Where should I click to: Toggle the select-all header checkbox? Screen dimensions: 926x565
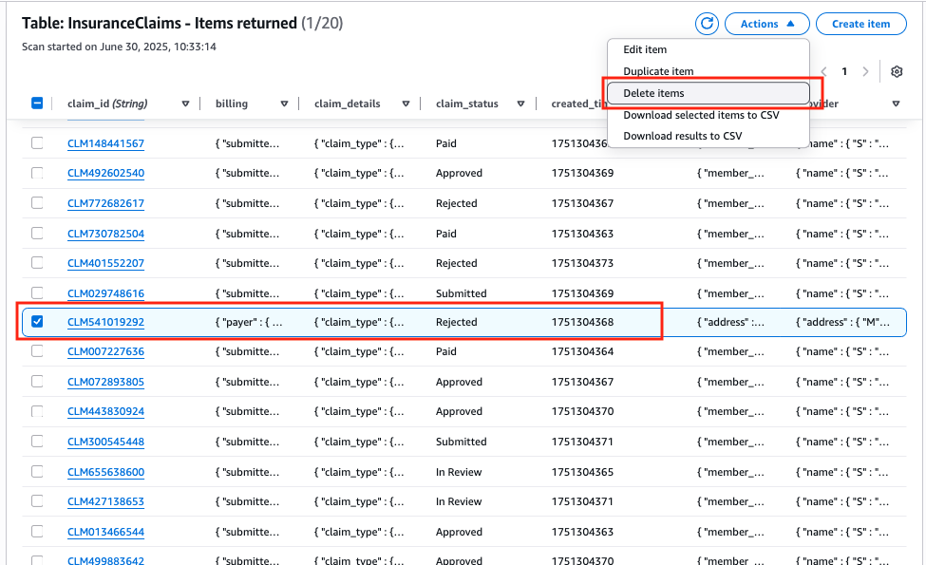tap(37, 104)
